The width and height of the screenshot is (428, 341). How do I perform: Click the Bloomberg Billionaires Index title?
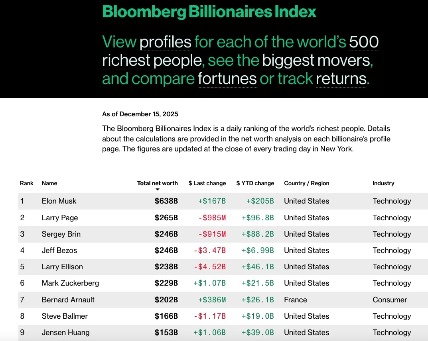[x=209, y=12]
